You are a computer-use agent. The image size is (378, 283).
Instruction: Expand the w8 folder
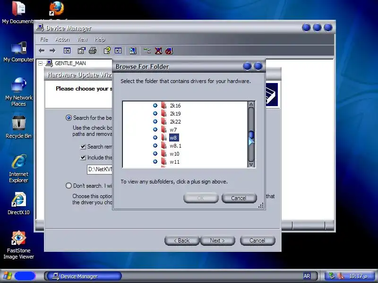155,137
